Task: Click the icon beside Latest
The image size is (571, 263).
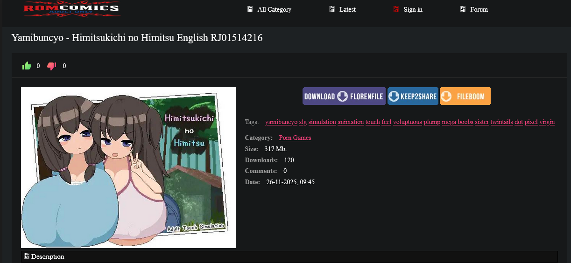Action: [x=332, y=9]
